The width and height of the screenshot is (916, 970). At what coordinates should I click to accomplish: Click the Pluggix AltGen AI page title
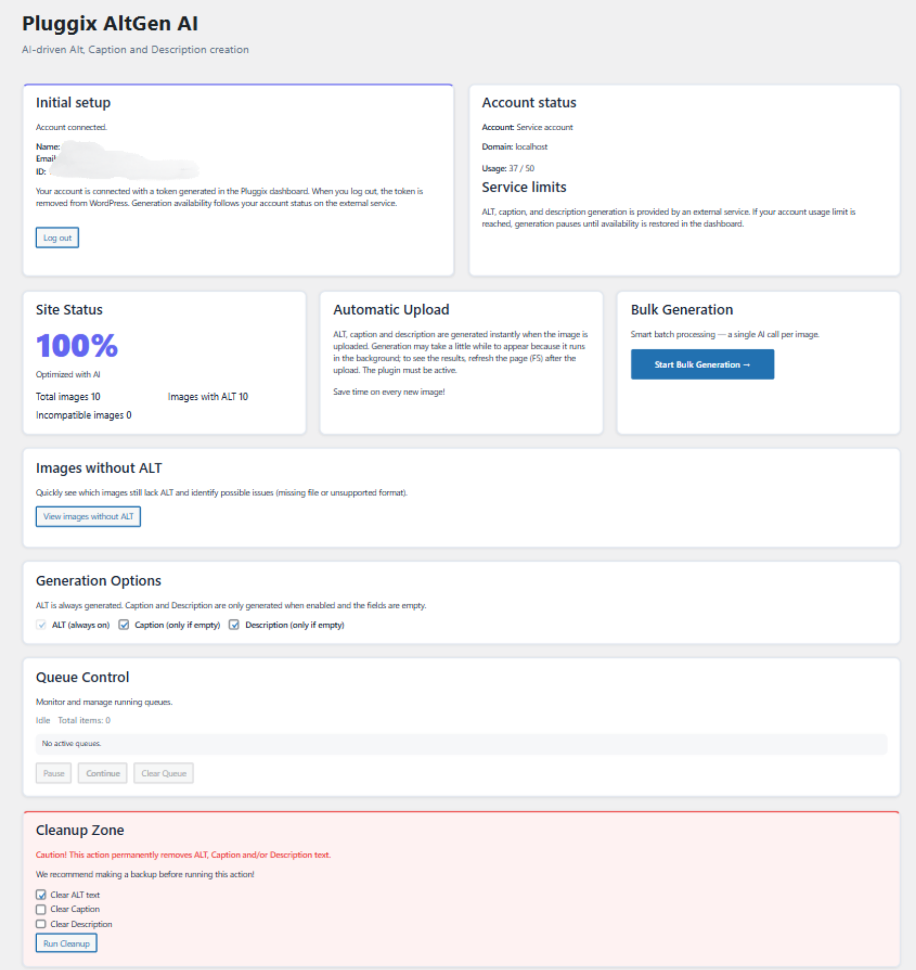click(110, 24)
